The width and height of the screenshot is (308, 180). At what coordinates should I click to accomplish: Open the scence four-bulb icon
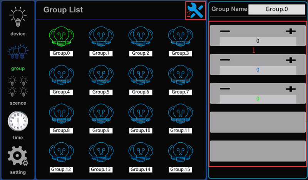click(x=18, y=87)
